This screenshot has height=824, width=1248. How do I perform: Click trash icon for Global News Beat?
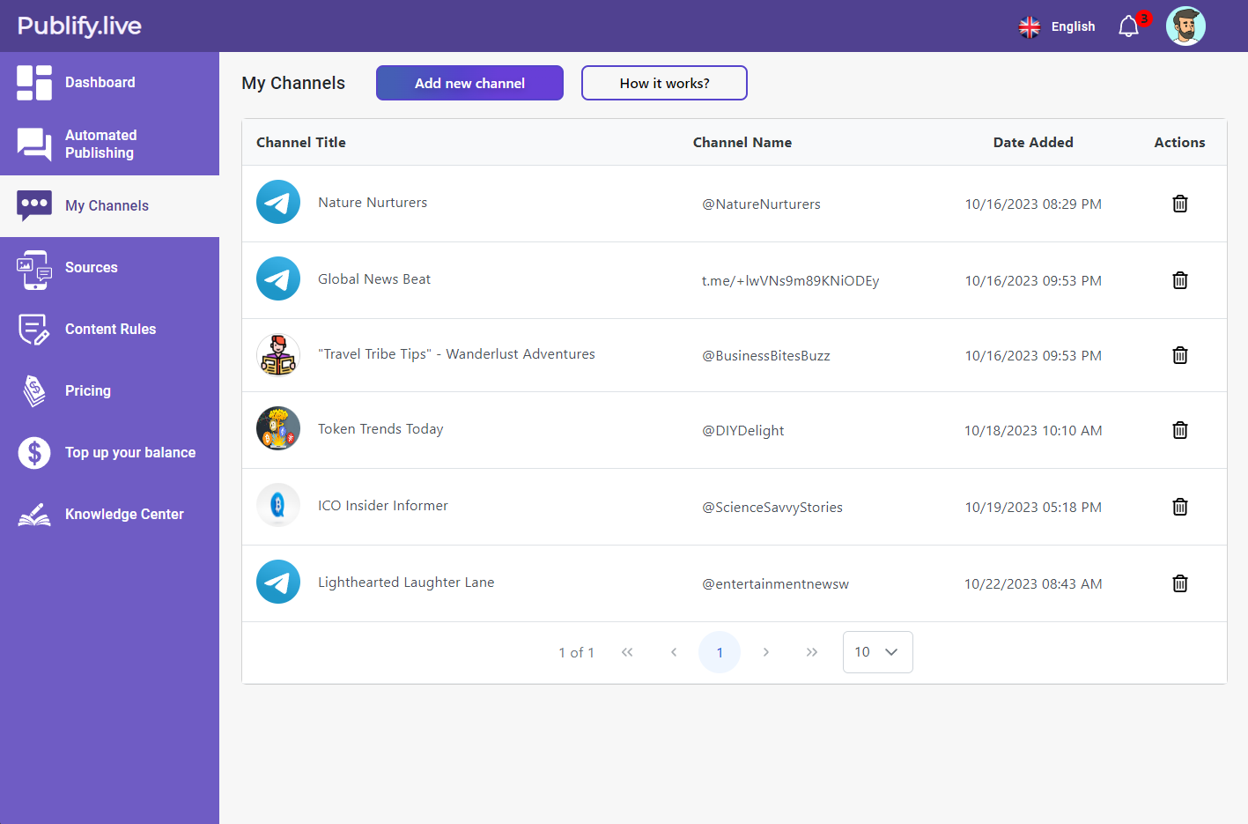coord(1179,280)
